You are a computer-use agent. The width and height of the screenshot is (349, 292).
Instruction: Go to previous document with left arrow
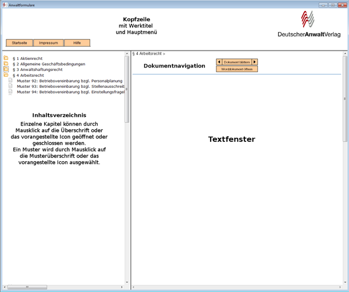pos(219,62)
